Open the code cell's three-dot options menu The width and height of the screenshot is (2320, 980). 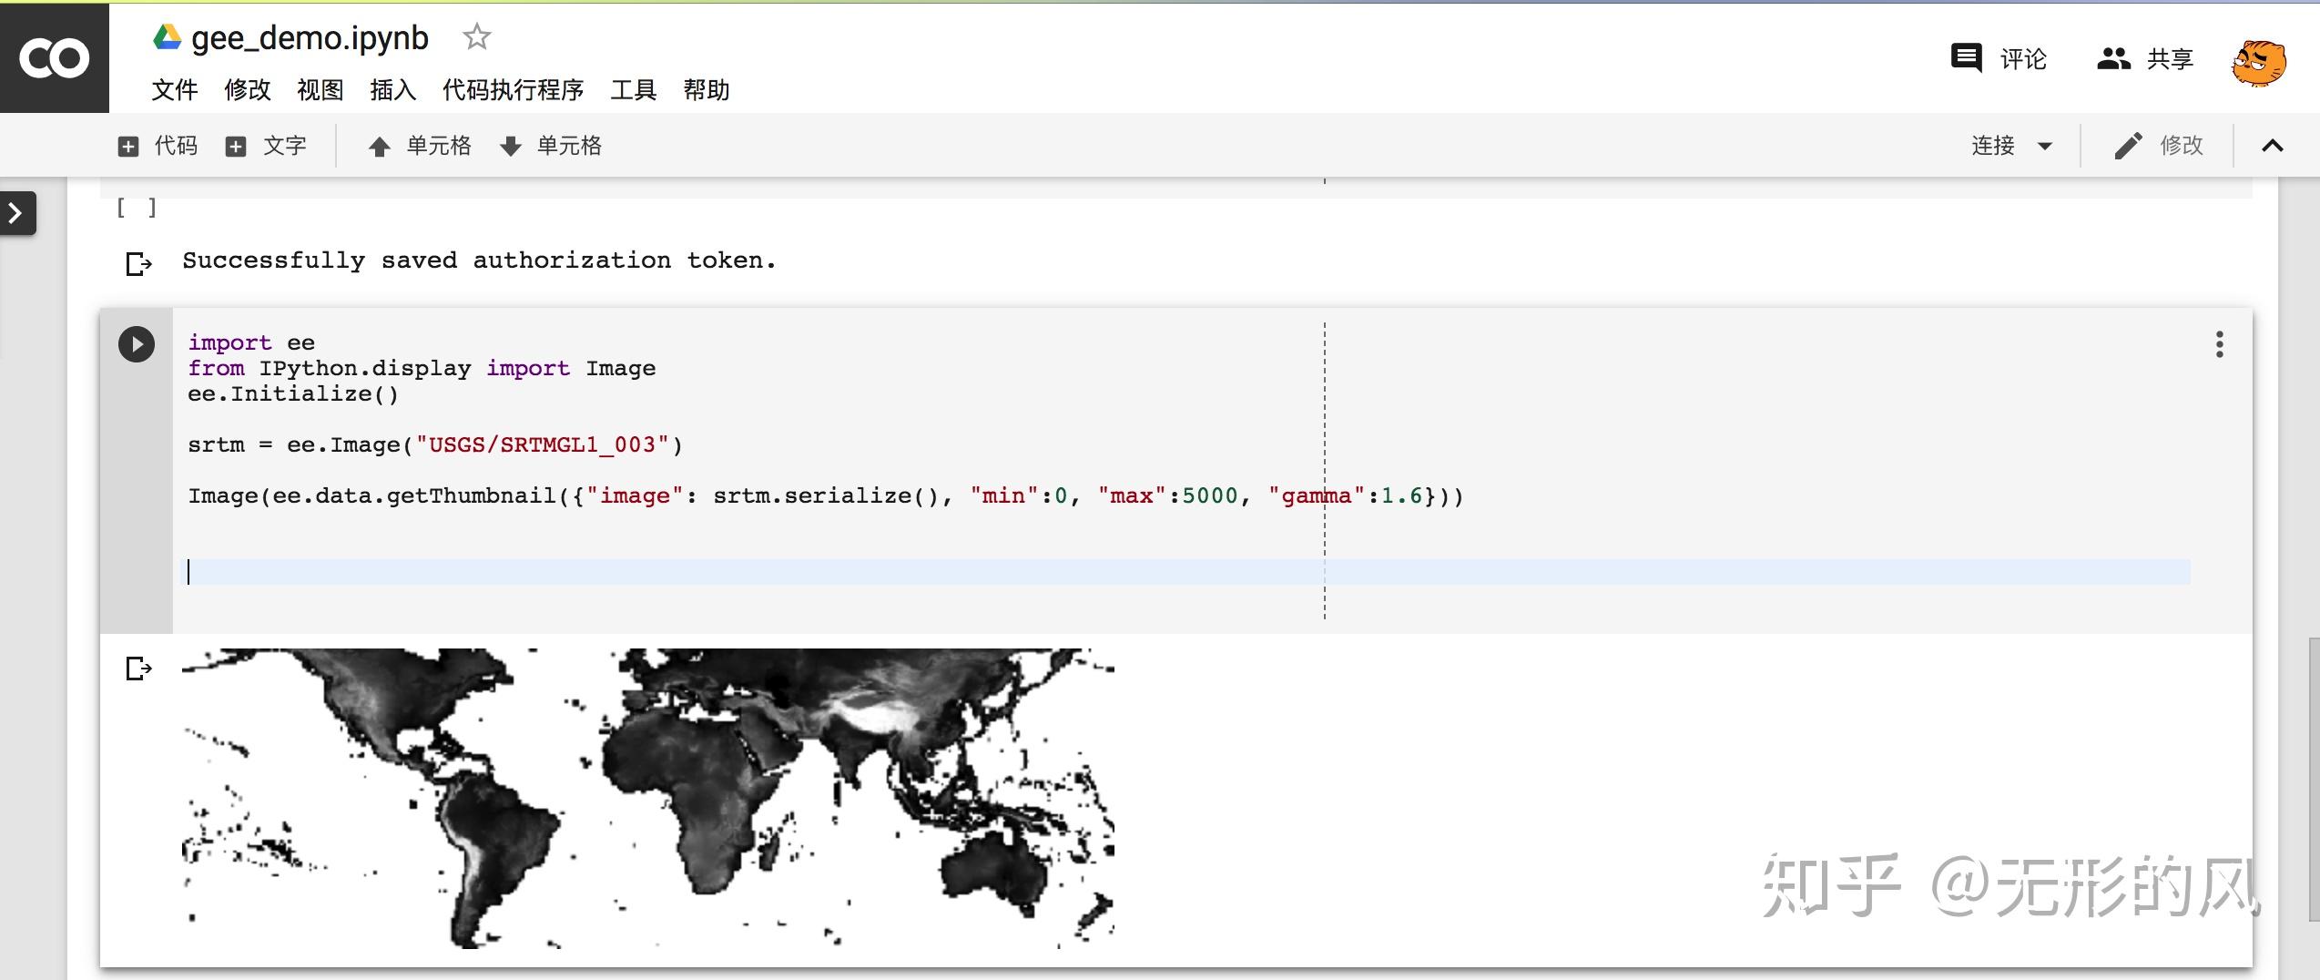pos(2219,344)
